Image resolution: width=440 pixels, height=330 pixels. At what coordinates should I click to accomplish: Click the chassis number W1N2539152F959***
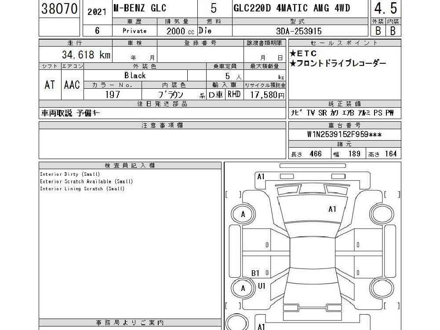[x=344, y=134]
